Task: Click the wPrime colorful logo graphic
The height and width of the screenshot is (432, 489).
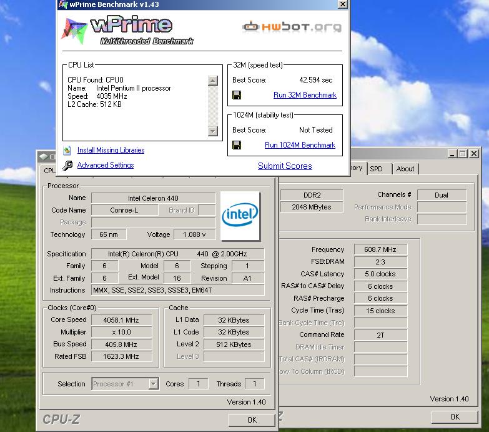Action: 74,31
